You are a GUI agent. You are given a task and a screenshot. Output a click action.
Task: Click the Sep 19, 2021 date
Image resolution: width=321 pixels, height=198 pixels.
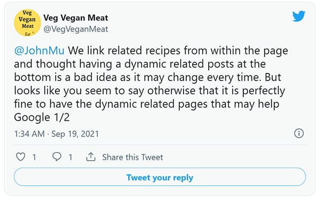tap(75, 134)
